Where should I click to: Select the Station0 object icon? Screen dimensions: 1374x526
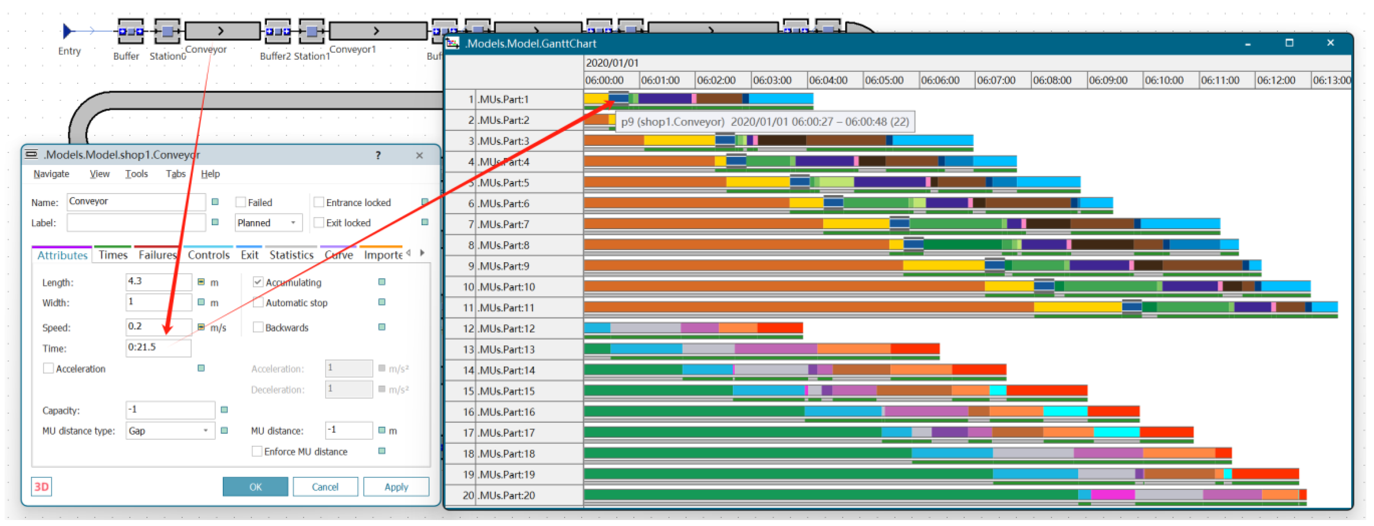(167, 31)
